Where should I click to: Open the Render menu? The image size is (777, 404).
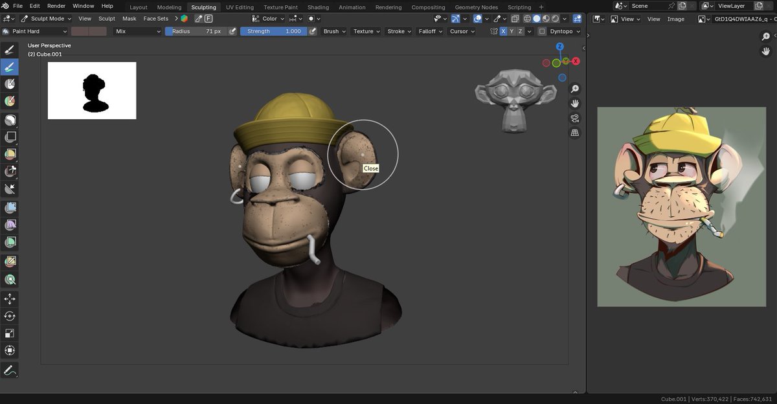click(56, 6)
